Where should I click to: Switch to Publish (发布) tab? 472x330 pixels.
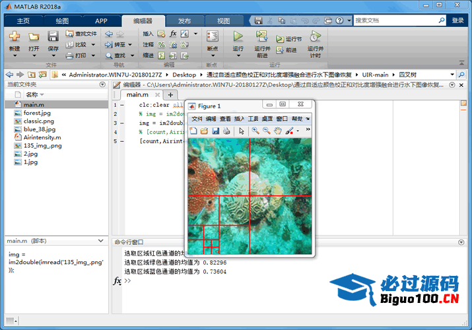(185, 20)
